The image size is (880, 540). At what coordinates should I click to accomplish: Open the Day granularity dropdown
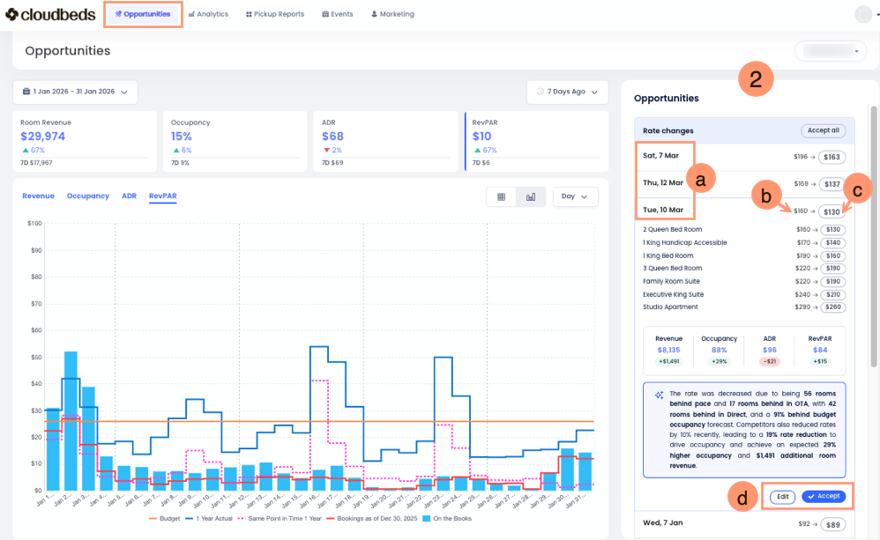(x=575, y=197)
